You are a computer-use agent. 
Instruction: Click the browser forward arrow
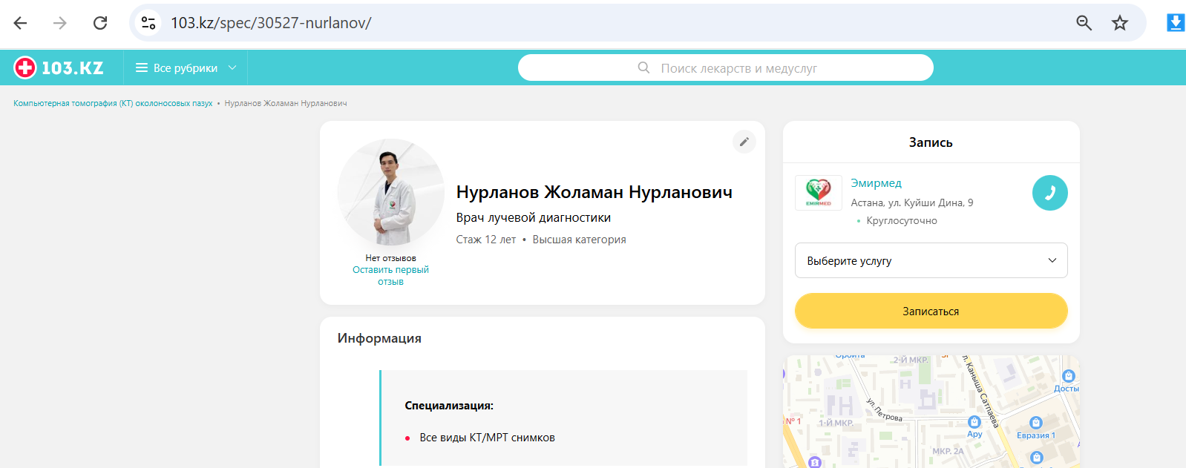point(60,23)
